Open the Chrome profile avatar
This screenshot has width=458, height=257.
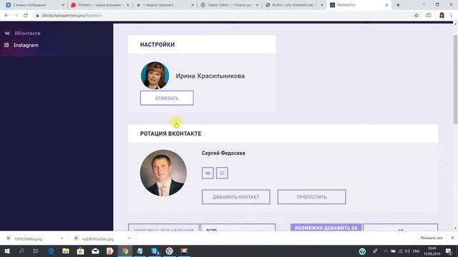(x=442, y=16)
